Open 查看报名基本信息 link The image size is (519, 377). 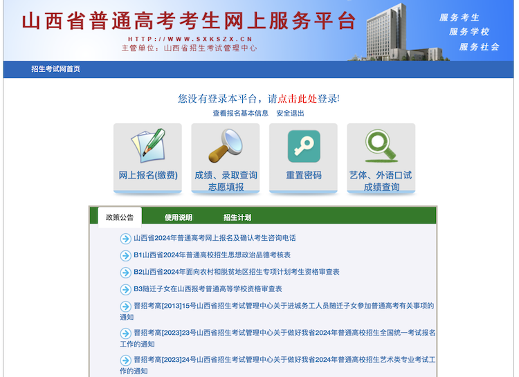(240, 113)
